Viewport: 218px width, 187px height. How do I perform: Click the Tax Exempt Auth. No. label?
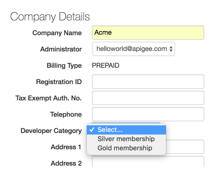click(49, 98)
